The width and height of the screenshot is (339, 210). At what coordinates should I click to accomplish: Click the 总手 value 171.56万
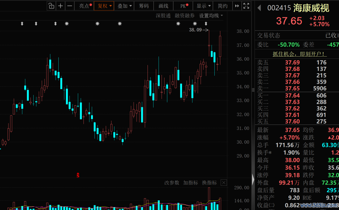[x=288, y=145]
